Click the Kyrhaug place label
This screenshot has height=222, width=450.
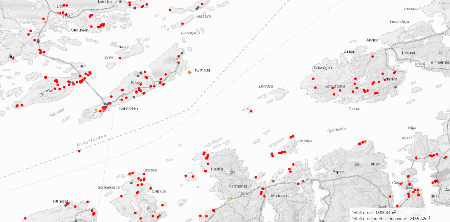pyautogui.click(x=202, y=70)
